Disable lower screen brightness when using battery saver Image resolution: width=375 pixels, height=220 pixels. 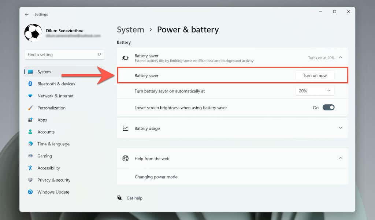[328, 108]
